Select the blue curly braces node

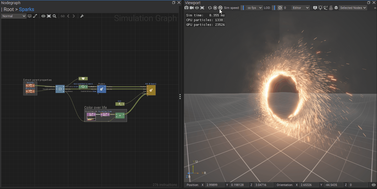60,89
